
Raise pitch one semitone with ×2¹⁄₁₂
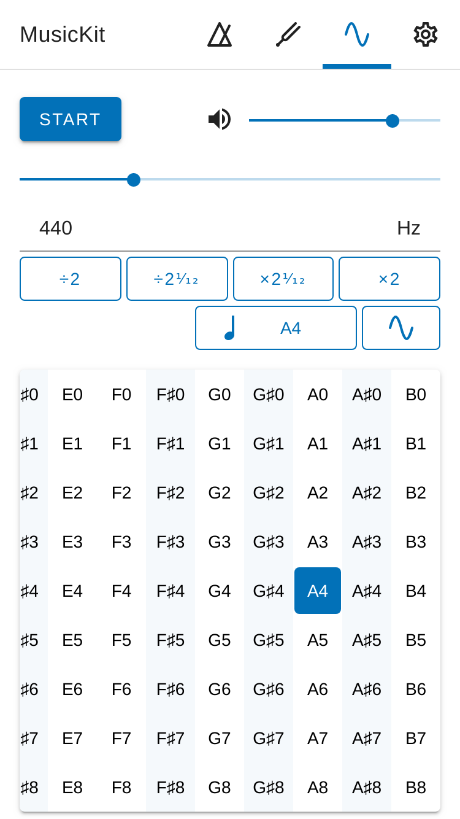pyautogui.click(x=283, y=279)
